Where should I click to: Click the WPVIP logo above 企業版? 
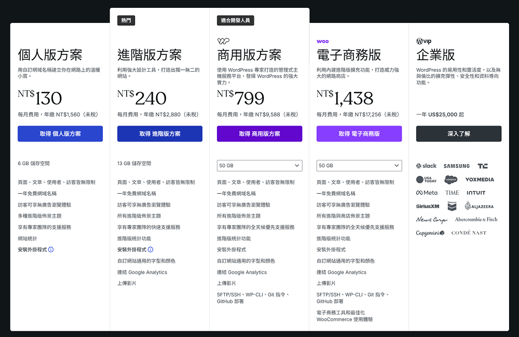point(423,39)
